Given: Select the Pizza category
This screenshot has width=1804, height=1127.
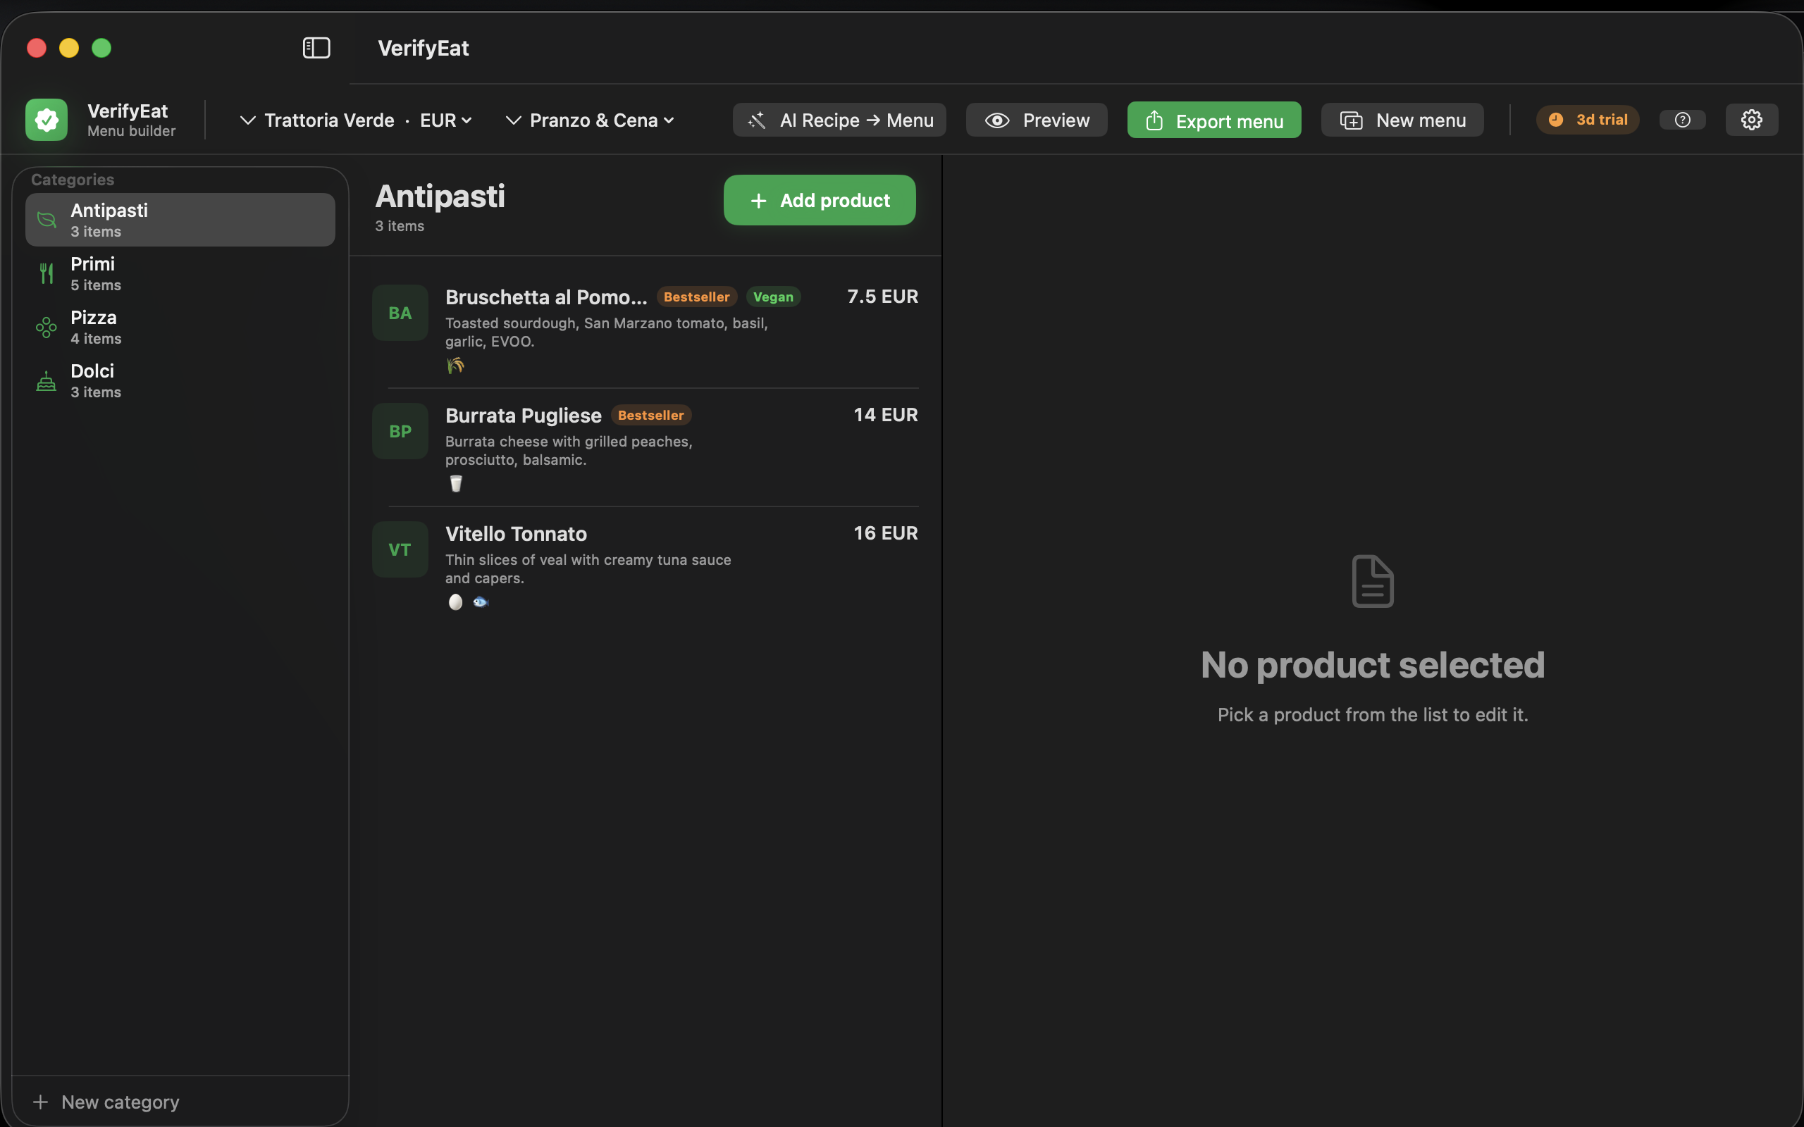Looking at the screenshot, I should pos(180,328).
